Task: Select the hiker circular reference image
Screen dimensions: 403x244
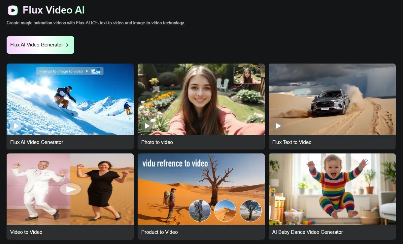Action: [x=200, y=211]
